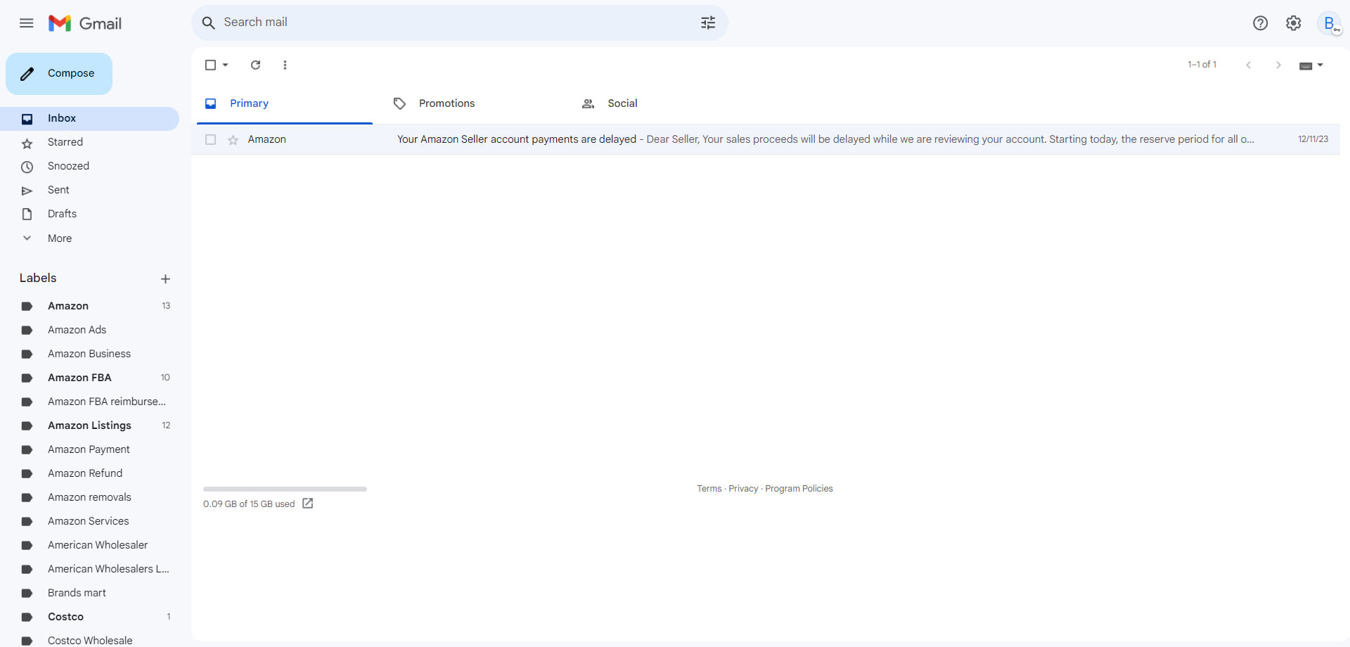Tick the select-all checkbox in toolbar
Image resolution: width=1350 pixels, height=647 pixels.
pyautogui.click(x=210, y=65)
